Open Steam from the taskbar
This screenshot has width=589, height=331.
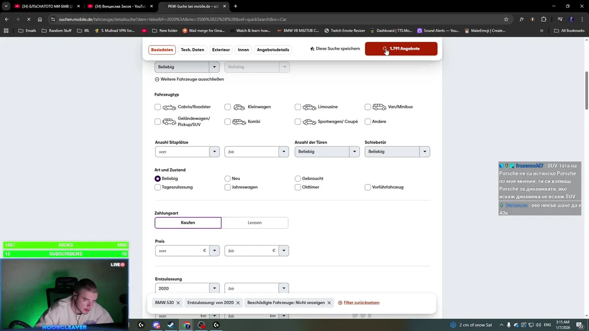pyautogui.click(x=171, y=325)
